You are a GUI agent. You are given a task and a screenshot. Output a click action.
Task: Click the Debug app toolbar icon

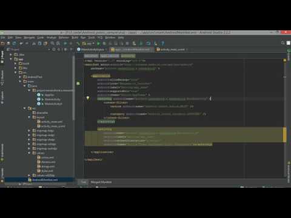coord(104,44)
